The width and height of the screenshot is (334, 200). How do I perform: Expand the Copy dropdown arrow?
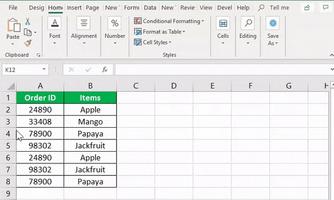pos(36,33)
